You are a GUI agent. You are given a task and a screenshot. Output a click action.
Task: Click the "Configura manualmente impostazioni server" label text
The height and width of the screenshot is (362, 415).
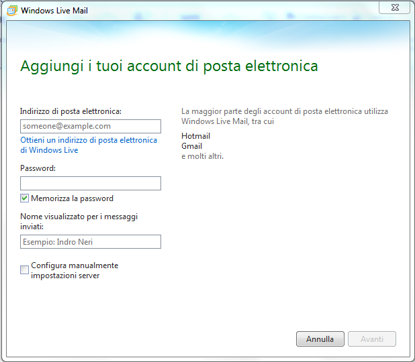74,270
